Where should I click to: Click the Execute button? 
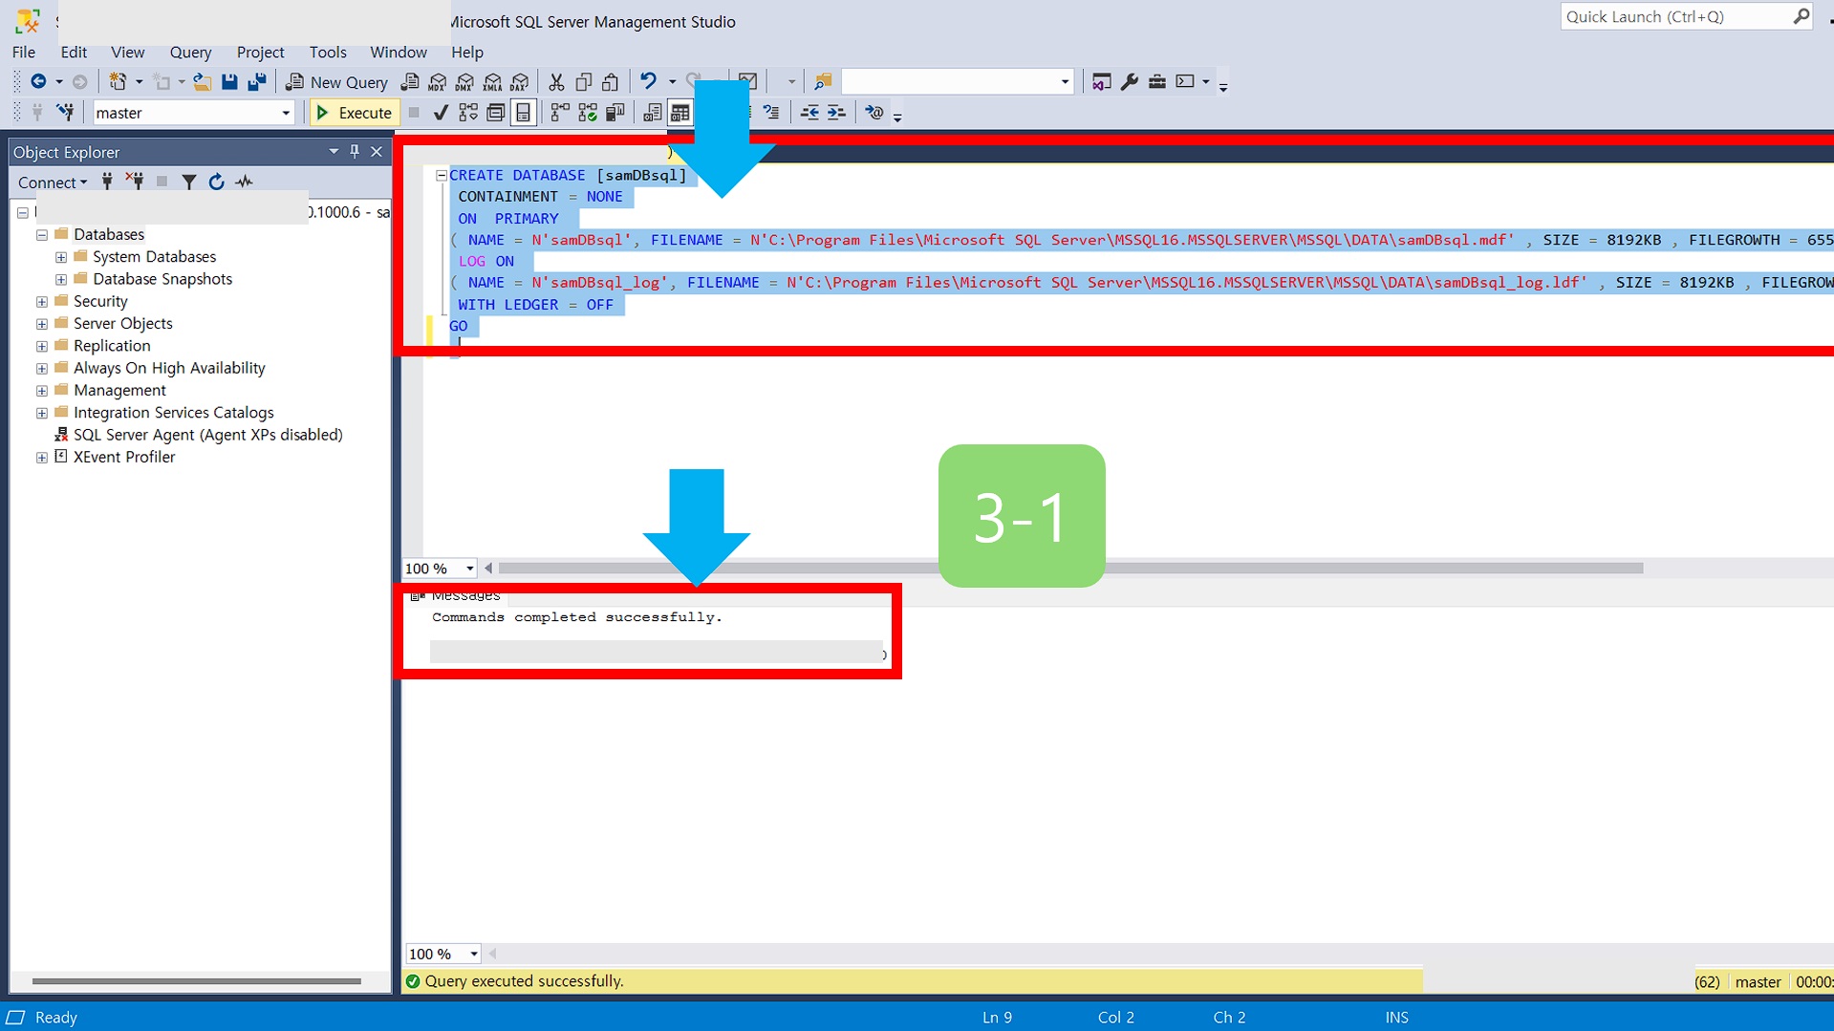pos(354,113)
